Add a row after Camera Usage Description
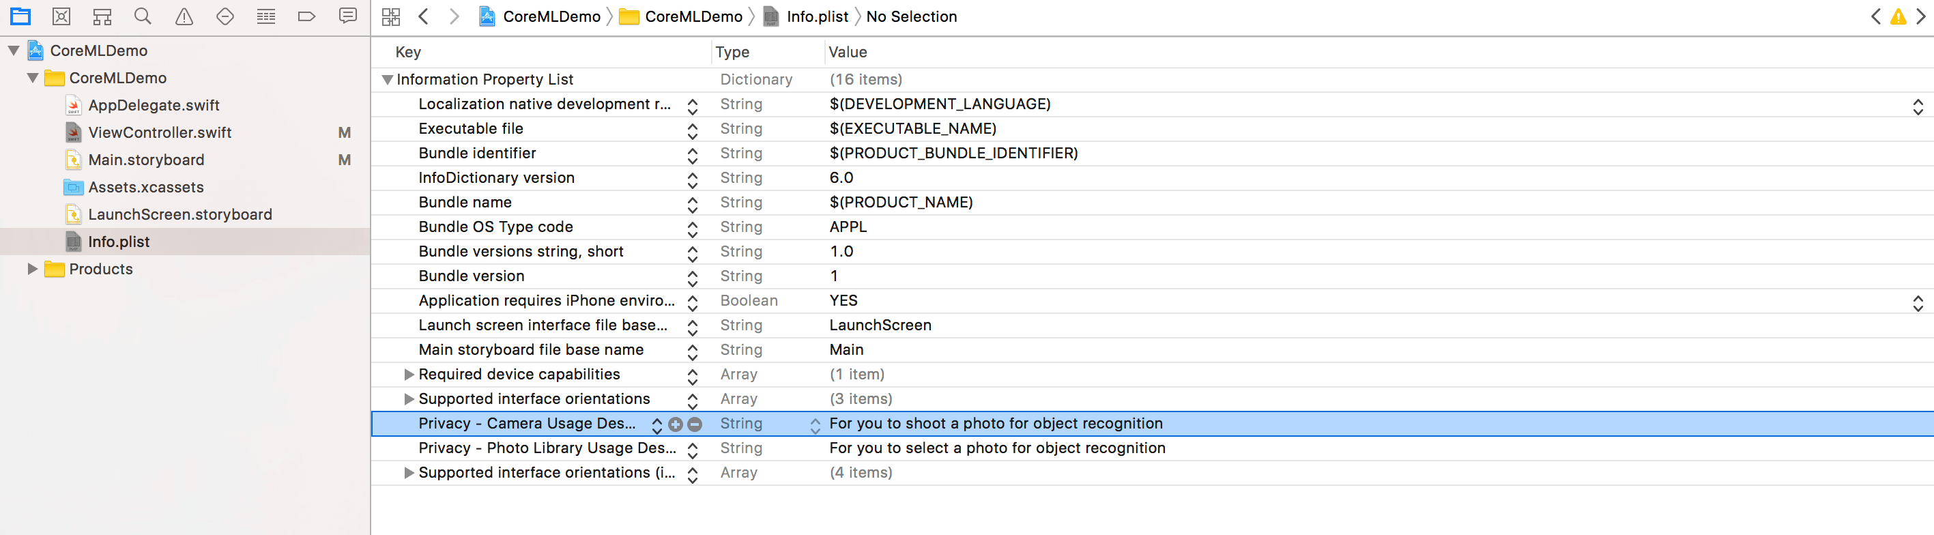Viewport: 1934px width, 535px height. coord(676,424)
